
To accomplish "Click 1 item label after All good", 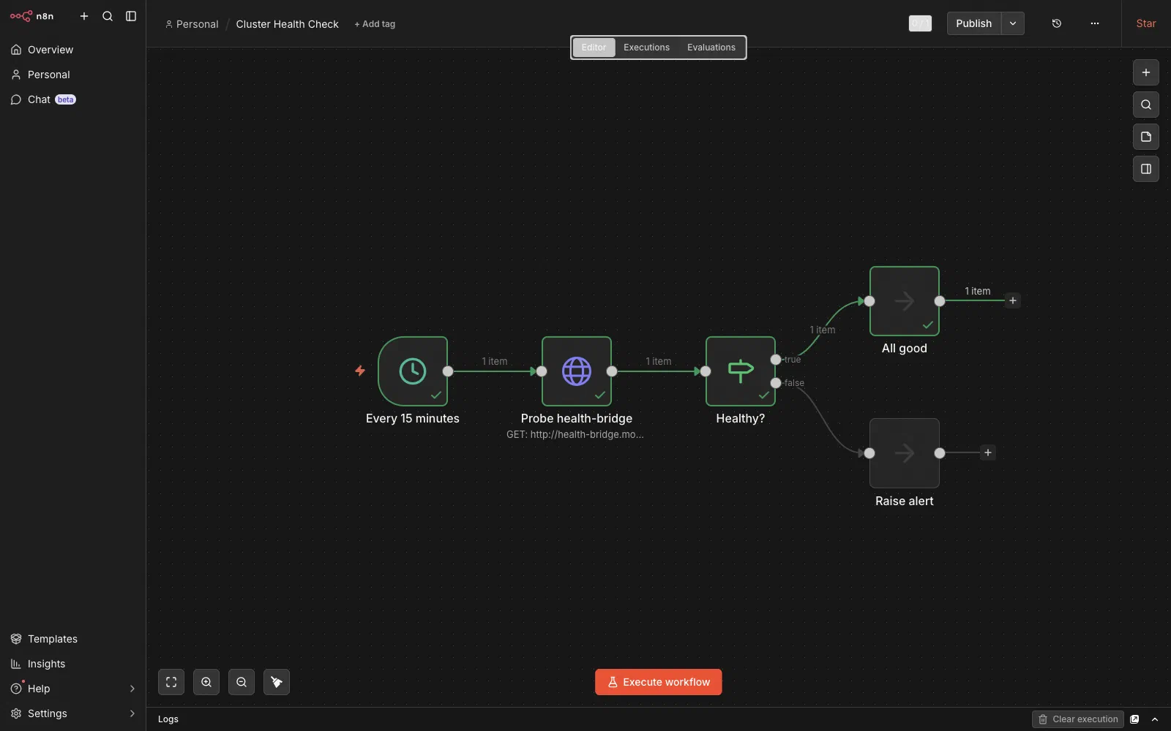I will (978, 291).
